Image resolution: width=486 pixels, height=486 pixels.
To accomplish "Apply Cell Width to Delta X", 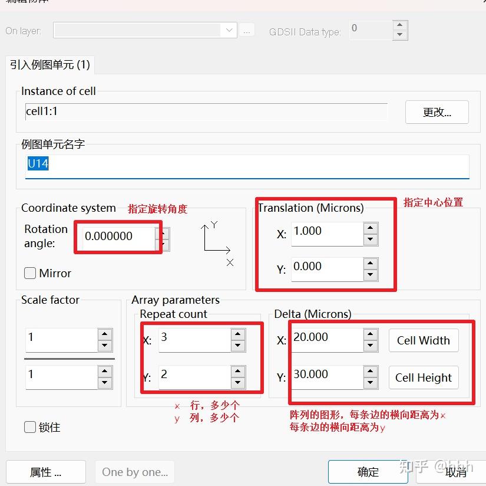I will click(423, 340).
